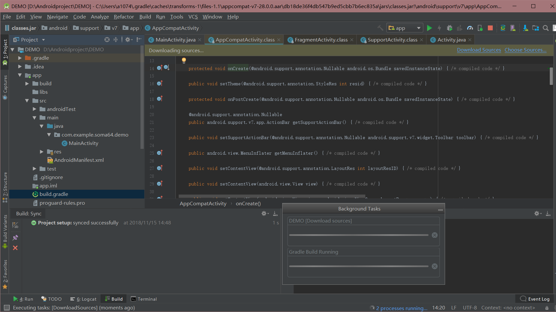
Task: Collapse the DEMO root project node
Action: pos(13,50)
